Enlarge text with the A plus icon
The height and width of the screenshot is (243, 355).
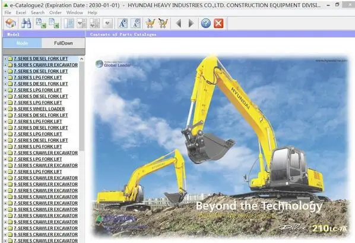[123, 23]
